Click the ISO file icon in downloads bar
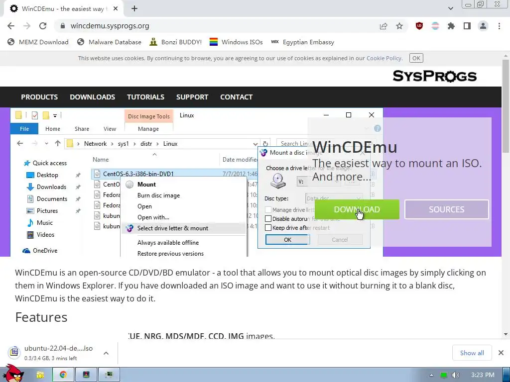 pyautogui.click(x=14, y=352)
